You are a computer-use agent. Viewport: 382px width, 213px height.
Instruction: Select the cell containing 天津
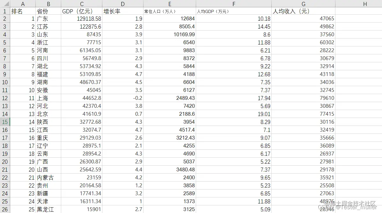(x=48, y=201)
